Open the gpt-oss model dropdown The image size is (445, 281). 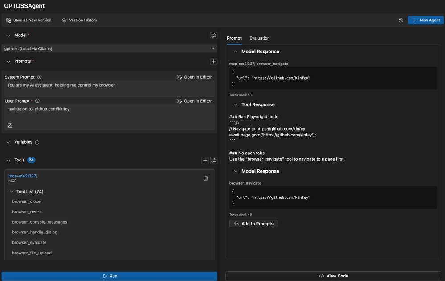[x=110, y=49]
